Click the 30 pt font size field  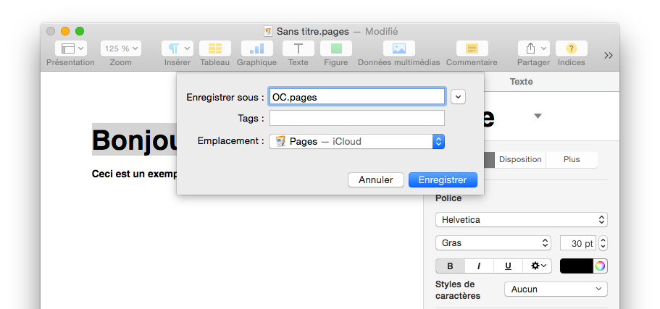coord(578,243)
